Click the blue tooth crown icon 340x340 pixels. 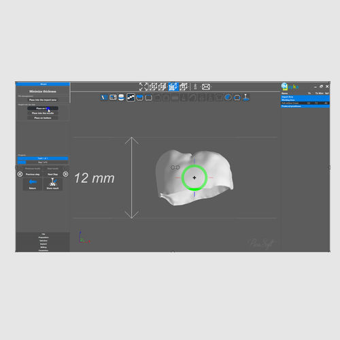pyautogui.click(x=237, y=97)
